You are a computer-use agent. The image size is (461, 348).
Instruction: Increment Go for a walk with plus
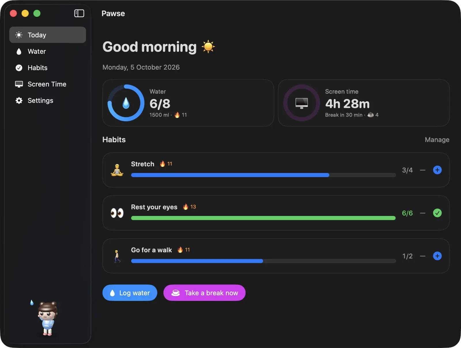pos(437,256)
